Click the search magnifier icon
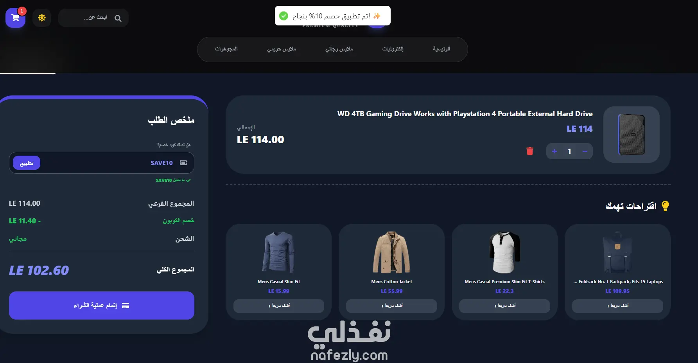 (x=118, y=18)
